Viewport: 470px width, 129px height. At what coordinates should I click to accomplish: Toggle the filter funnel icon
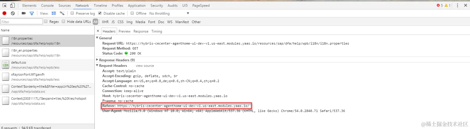coord(31,13)
